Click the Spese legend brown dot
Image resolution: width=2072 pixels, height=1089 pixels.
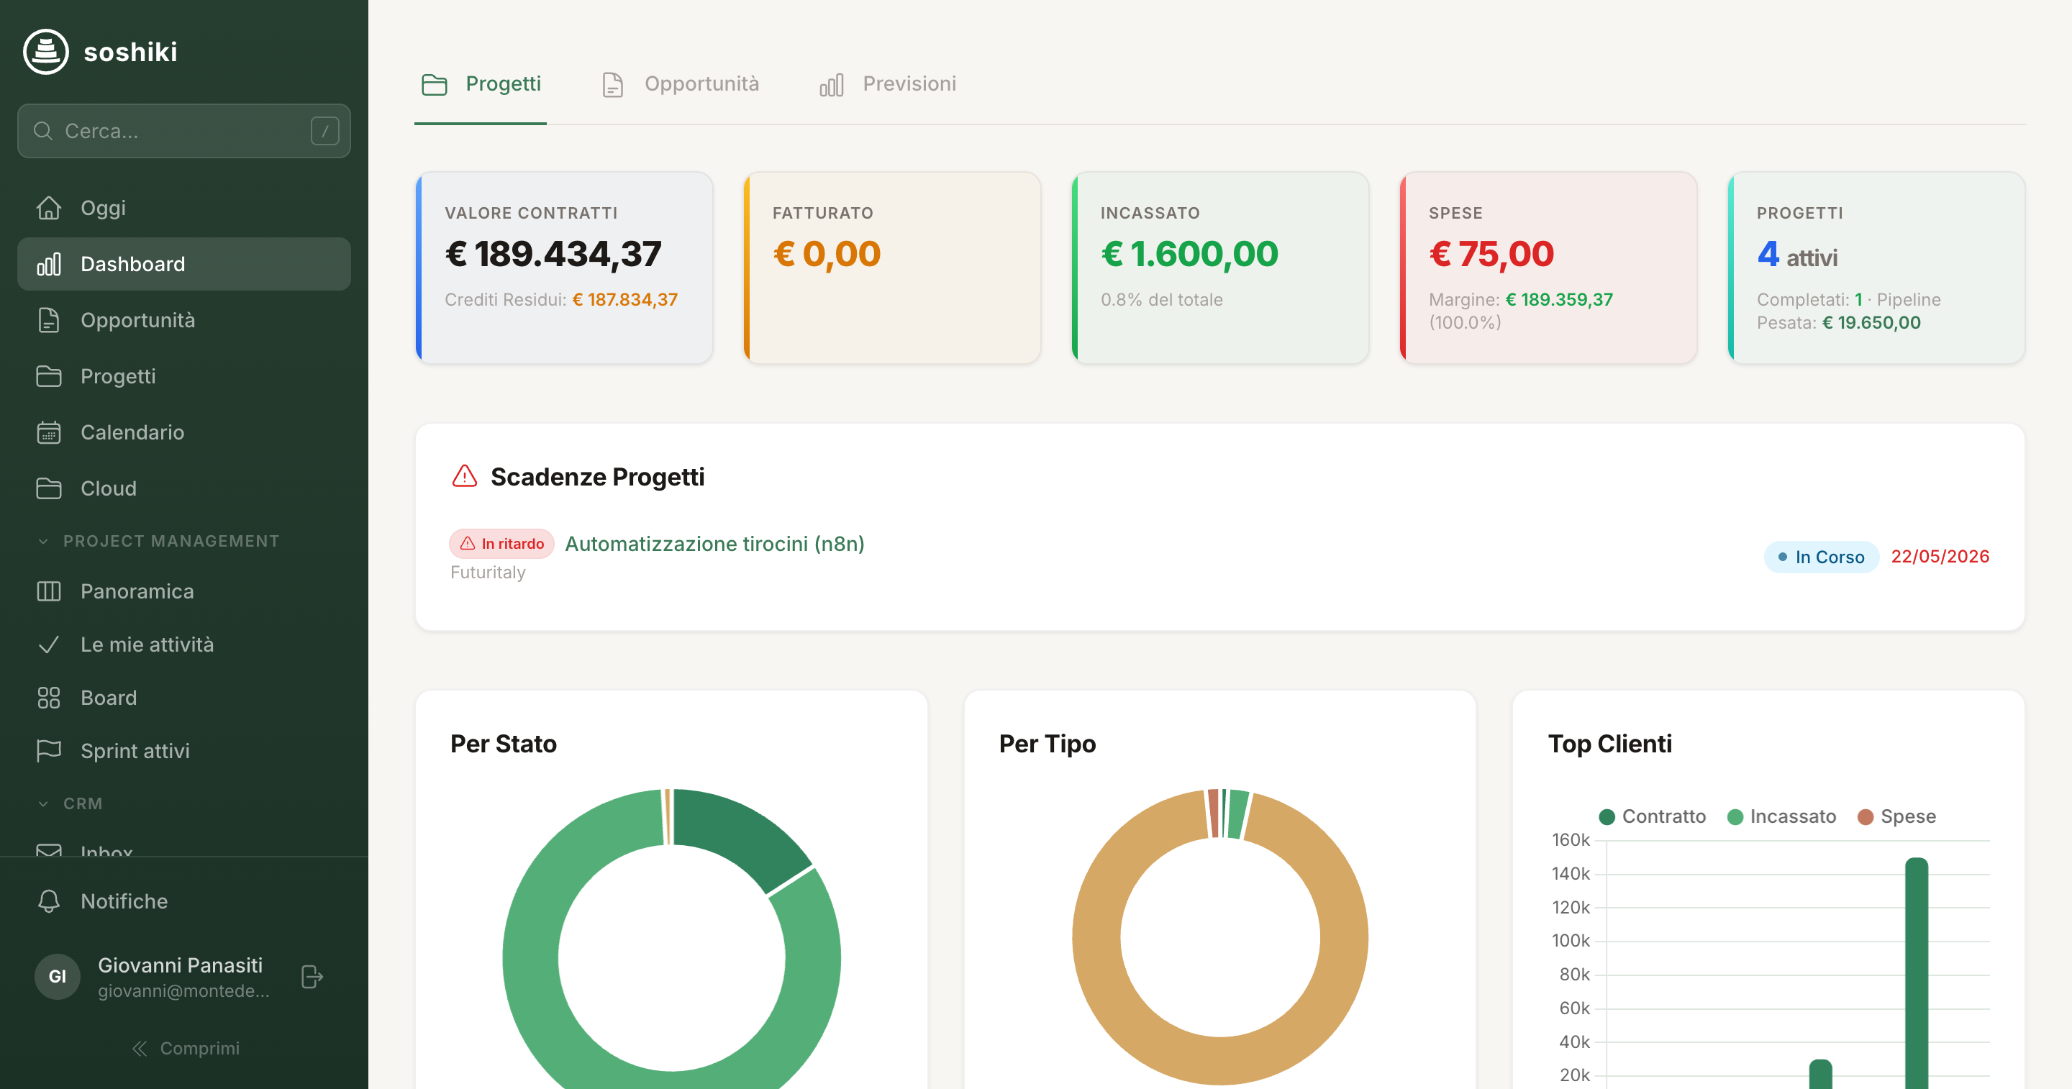1866,817
